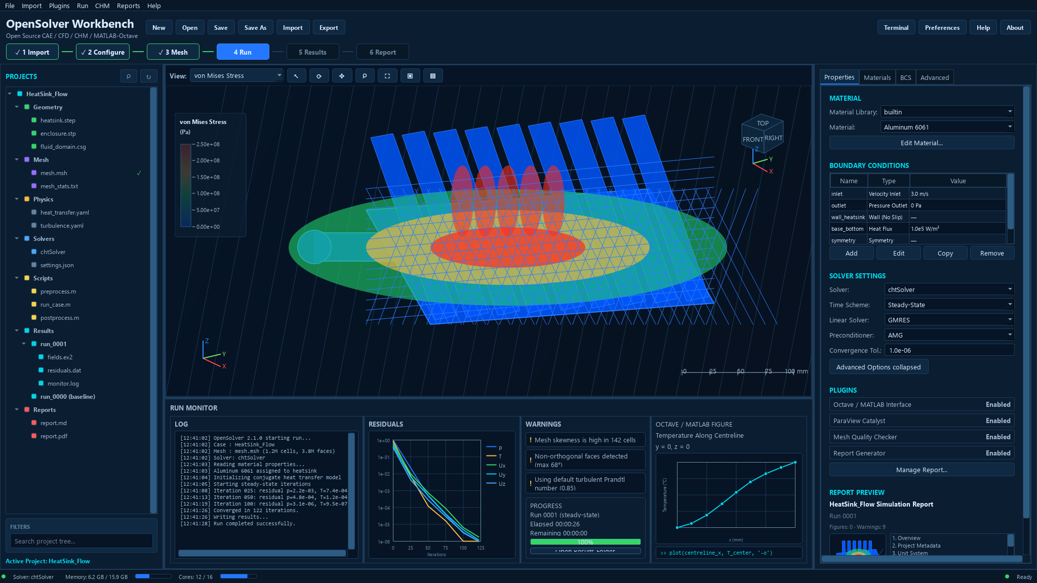Activate the pan move tool
The image size is (1037, 583).
point(342,76)
